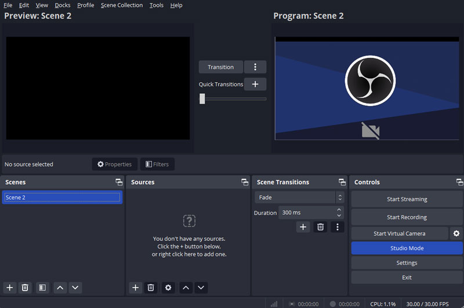464x308 pixels.
Task: Remove selected source with trash icon
Action: [x=151, y=287]
